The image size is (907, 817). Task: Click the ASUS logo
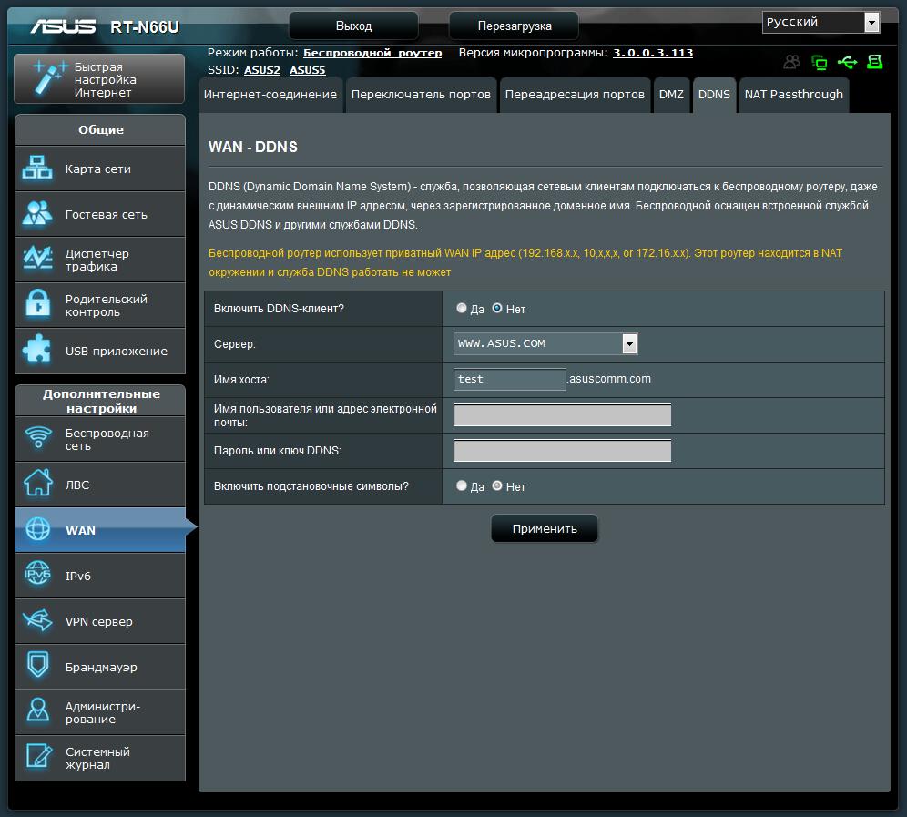tap(63, 26)
